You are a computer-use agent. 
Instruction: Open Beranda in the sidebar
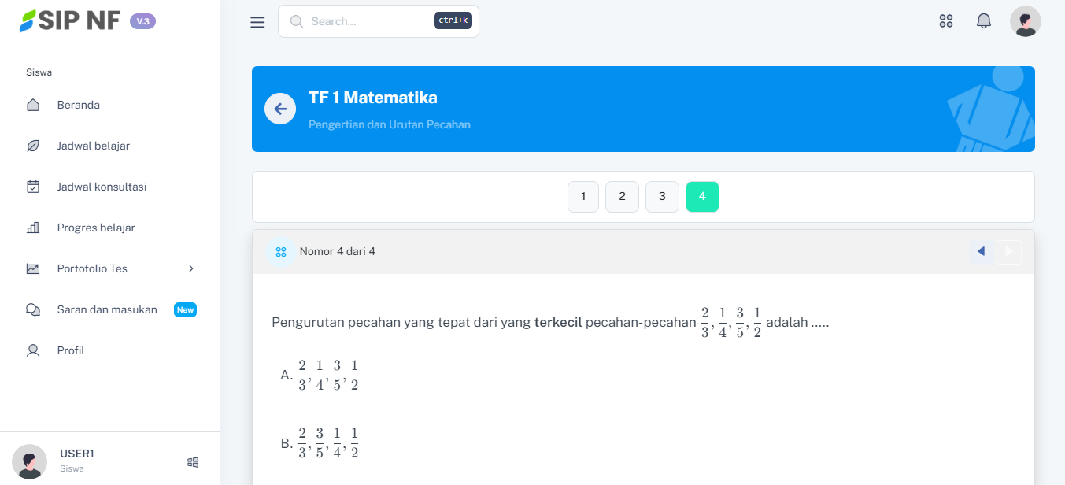[78, 105]
